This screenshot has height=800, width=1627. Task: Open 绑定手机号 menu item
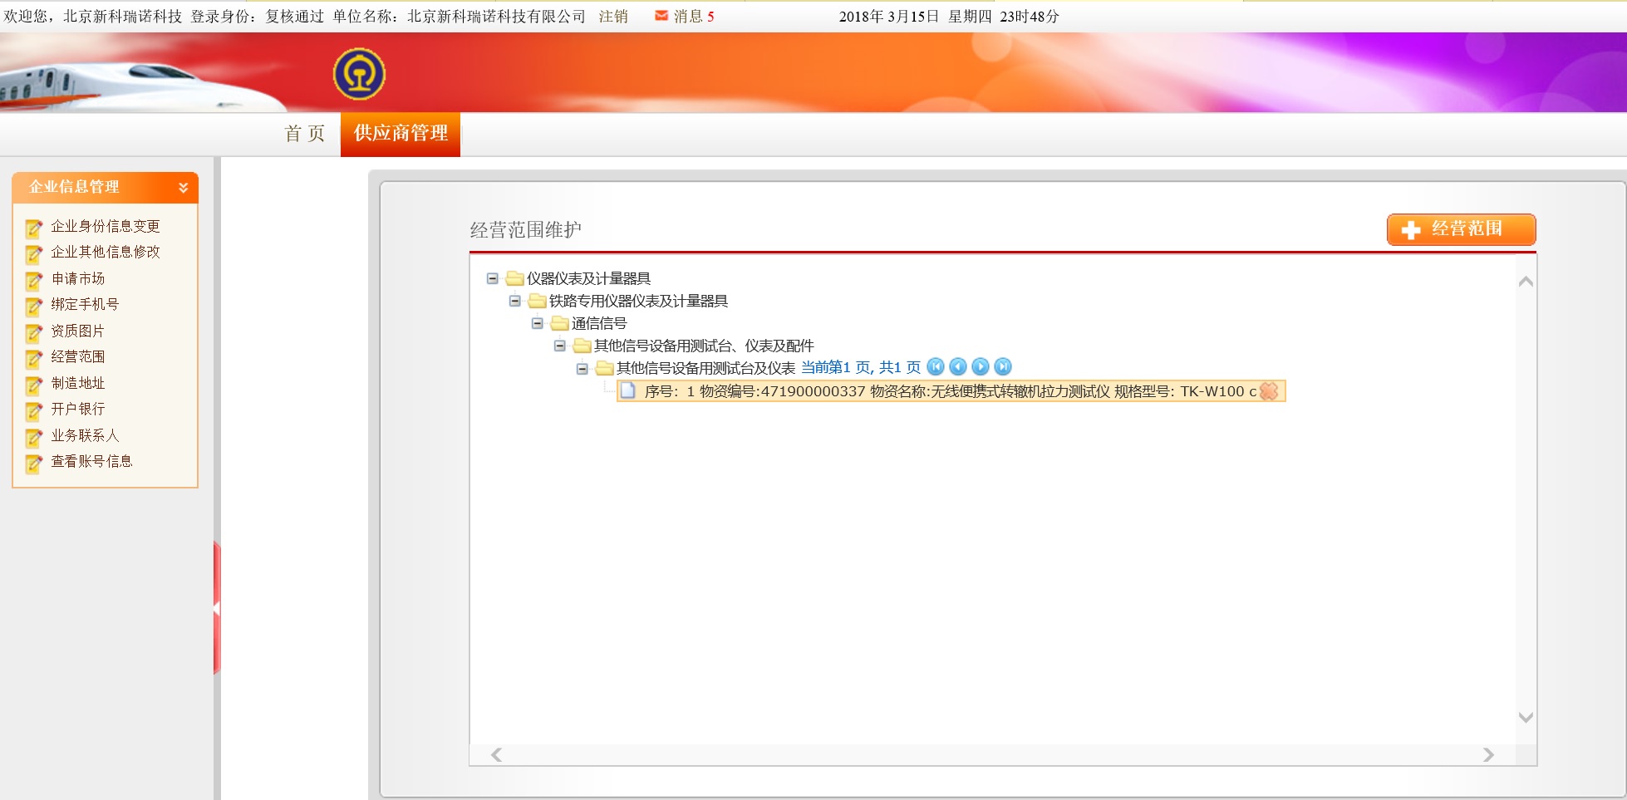click(85, 304)
